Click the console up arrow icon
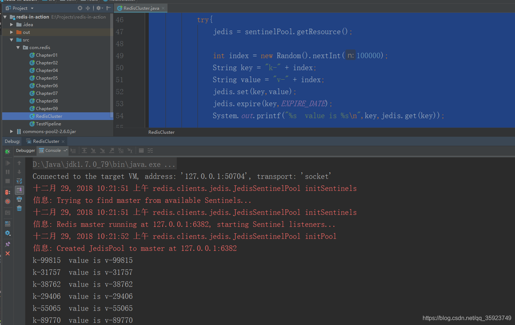Image resolution: width=515 pixels, height=325 pixels. tap(19, 163)
